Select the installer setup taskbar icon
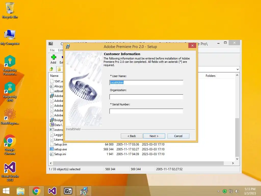Viewport: 261px width, 196px height. 84,191
